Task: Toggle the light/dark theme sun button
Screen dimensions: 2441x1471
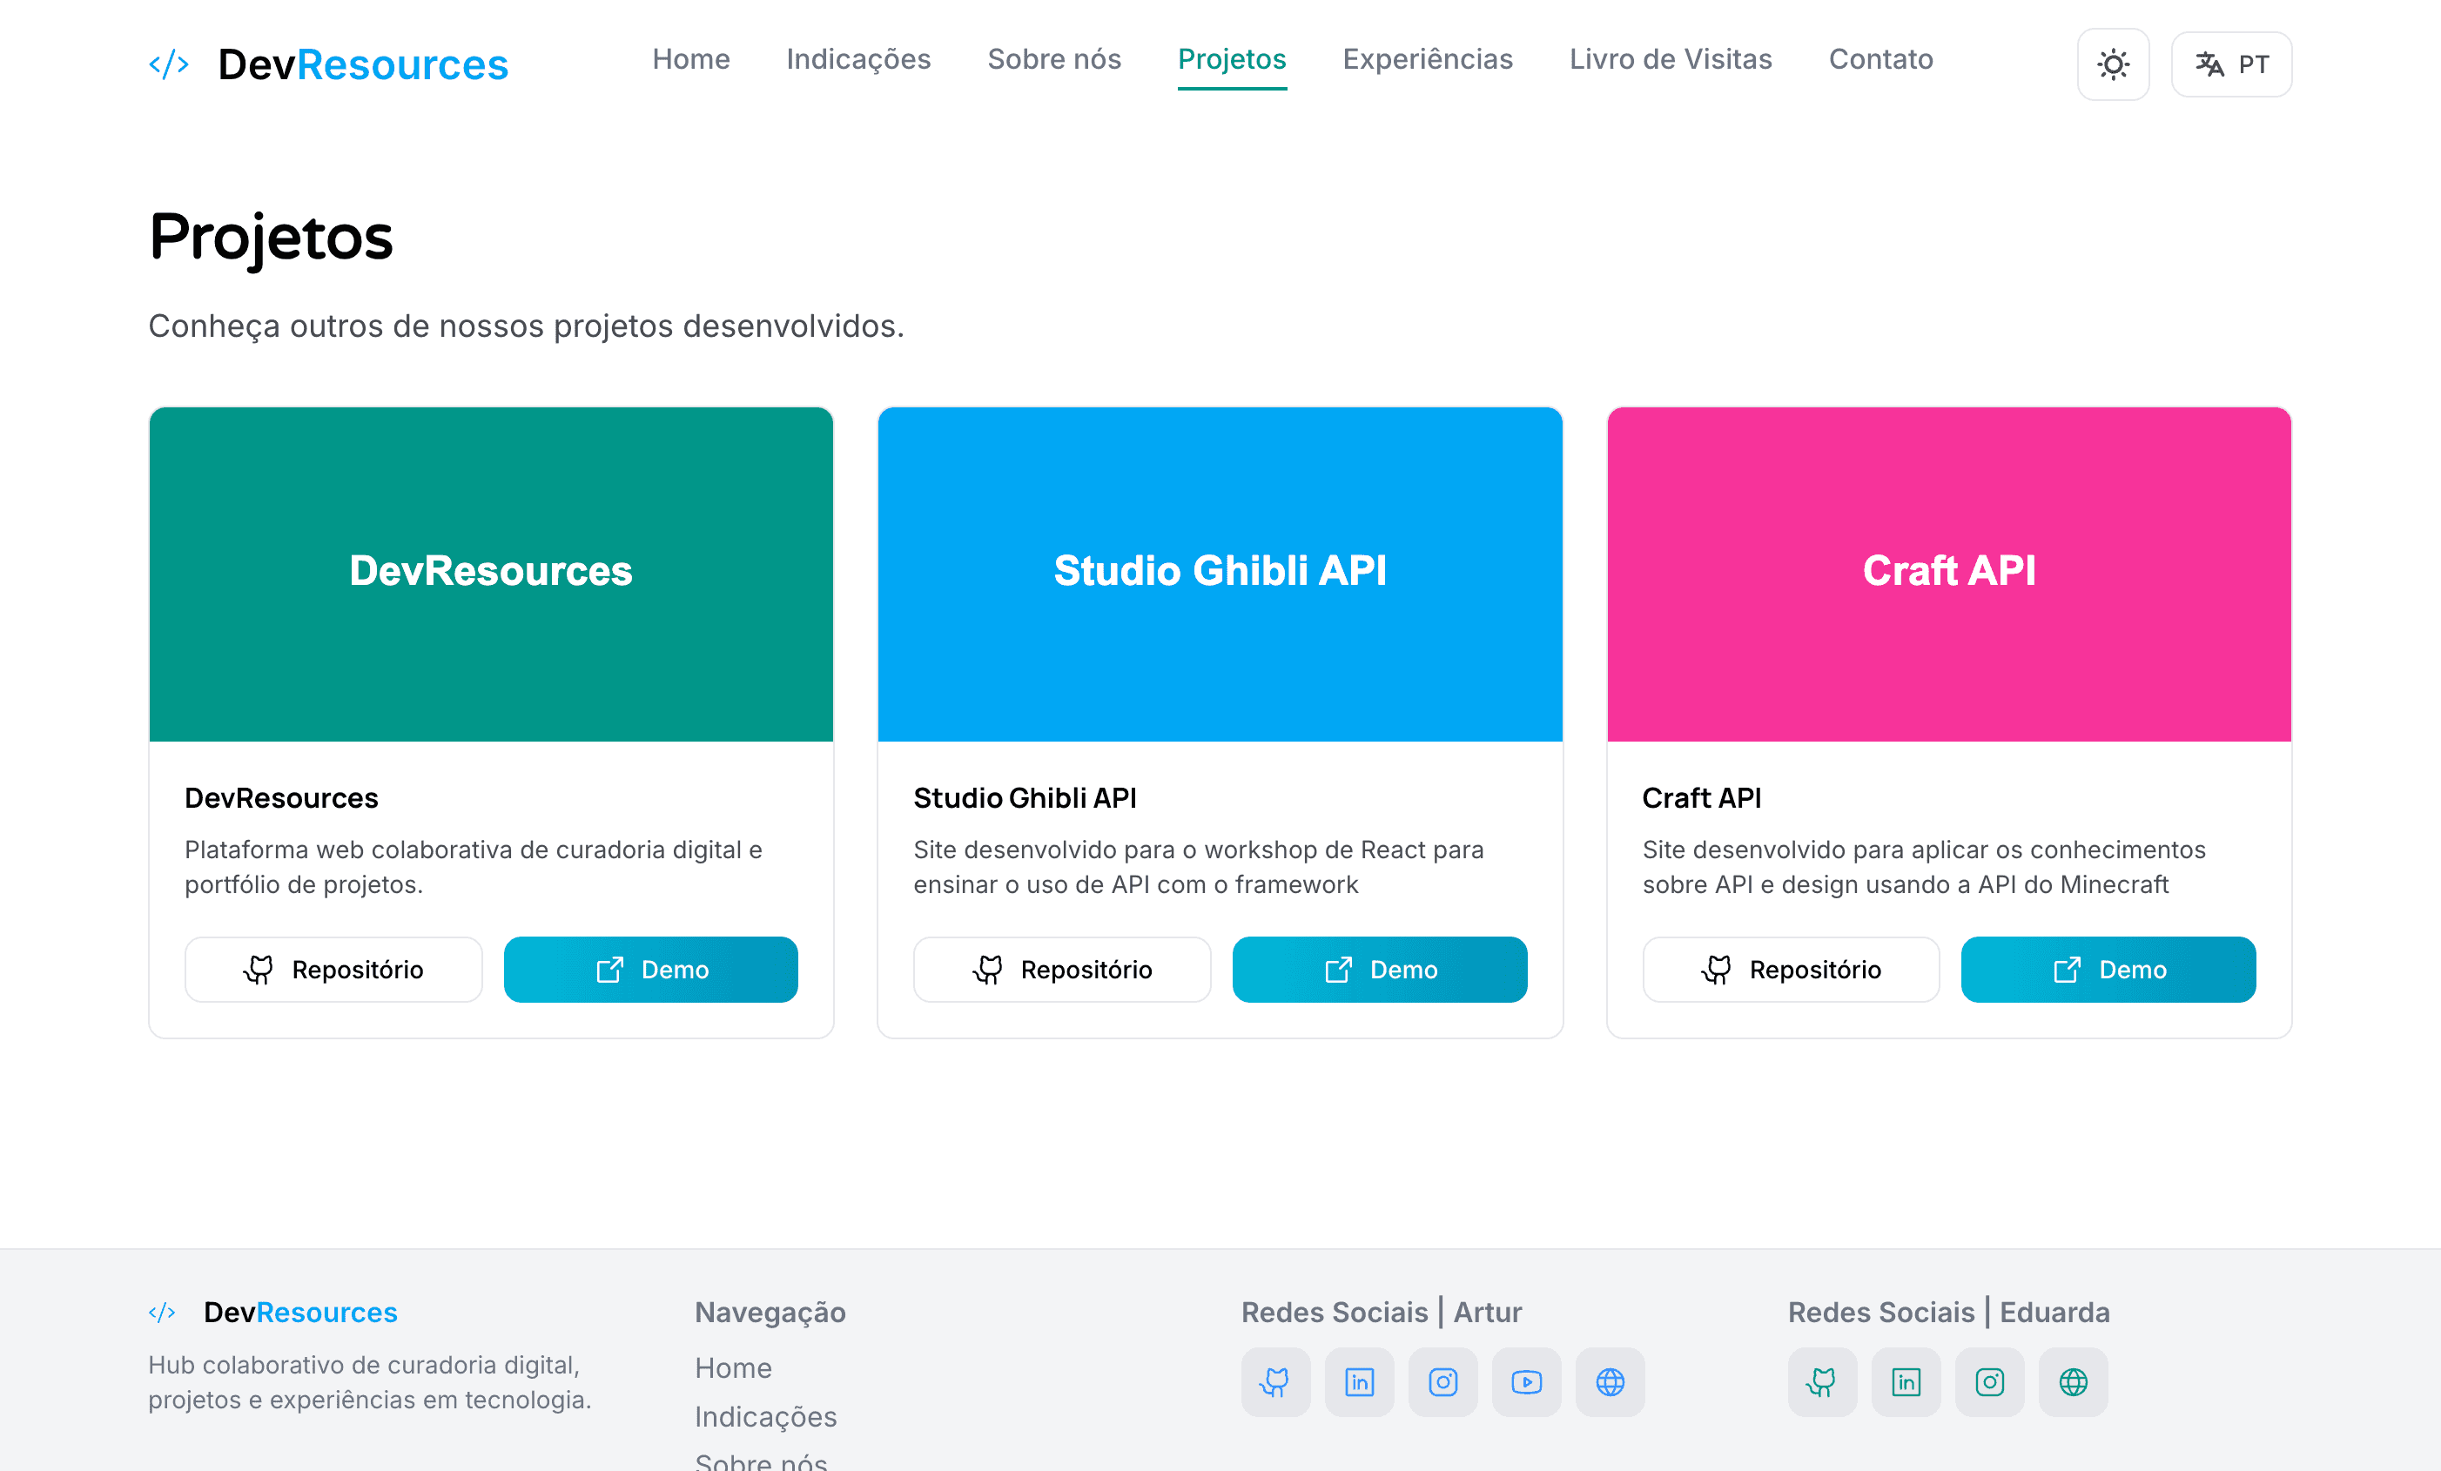Action: tap(2112, 64)
